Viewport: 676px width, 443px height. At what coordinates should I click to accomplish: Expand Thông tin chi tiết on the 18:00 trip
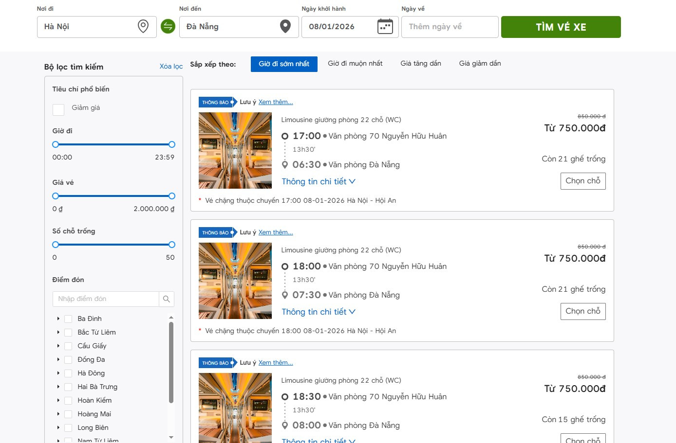(x=319, y=311)
